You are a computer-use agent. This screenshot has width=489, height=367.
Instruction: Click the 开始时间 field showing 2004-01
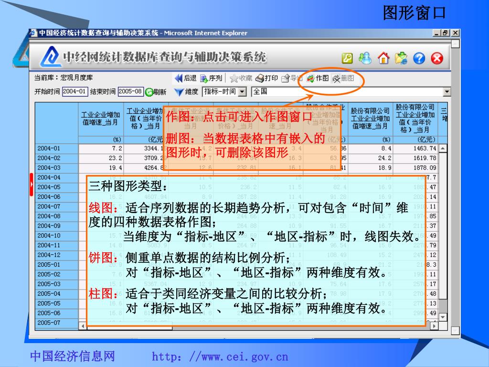point(75,91)
